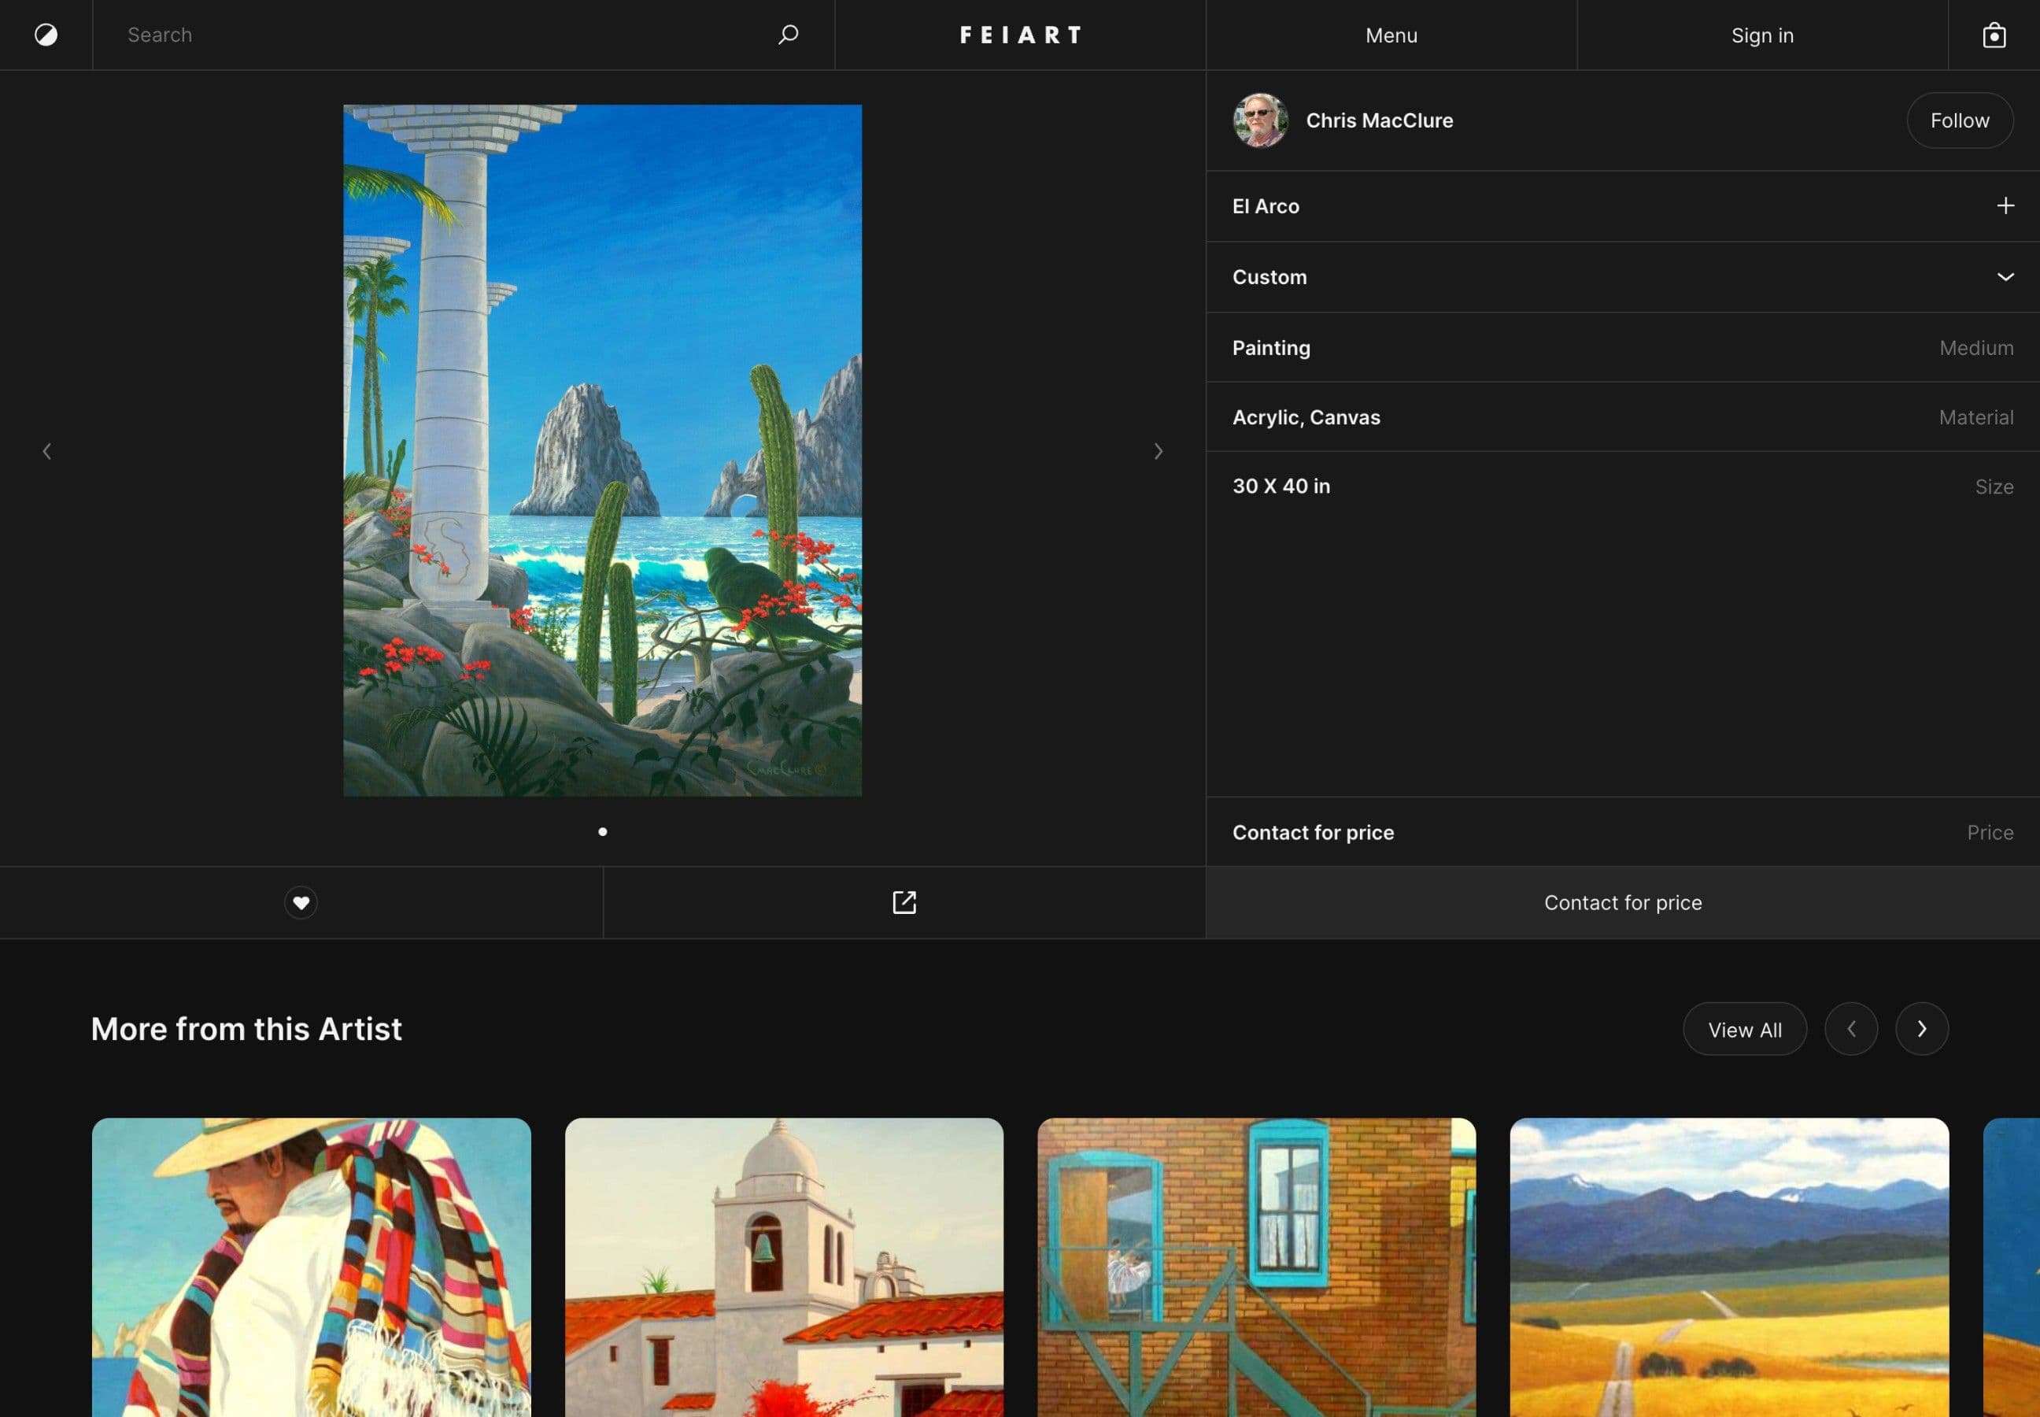Screen dimensions: 2040x1417
Task: Open the Custom dropdown chevron
Action: click(x=2005, y=277)
